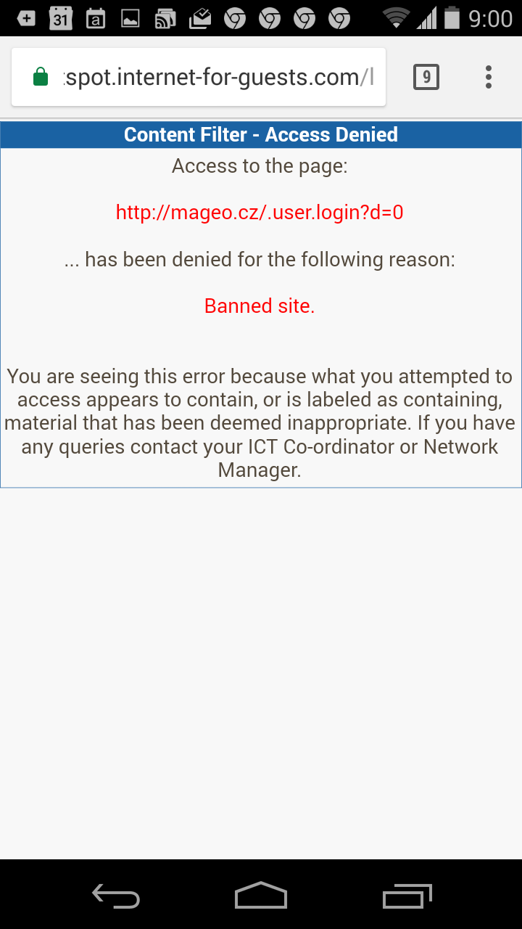Tap the plus-sign notification icon in status bar
The height and width of the screenshot is (929, 522).
[26, 19]
